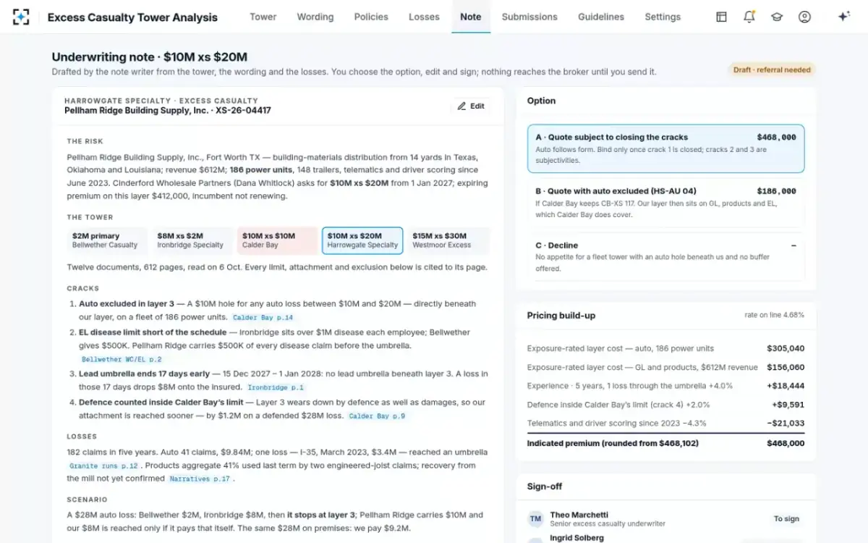This screenshot has height=543, width=868.
Task: Select the $10M xs $20M Harrowgate Specialty layer
Action: (362, 240)
